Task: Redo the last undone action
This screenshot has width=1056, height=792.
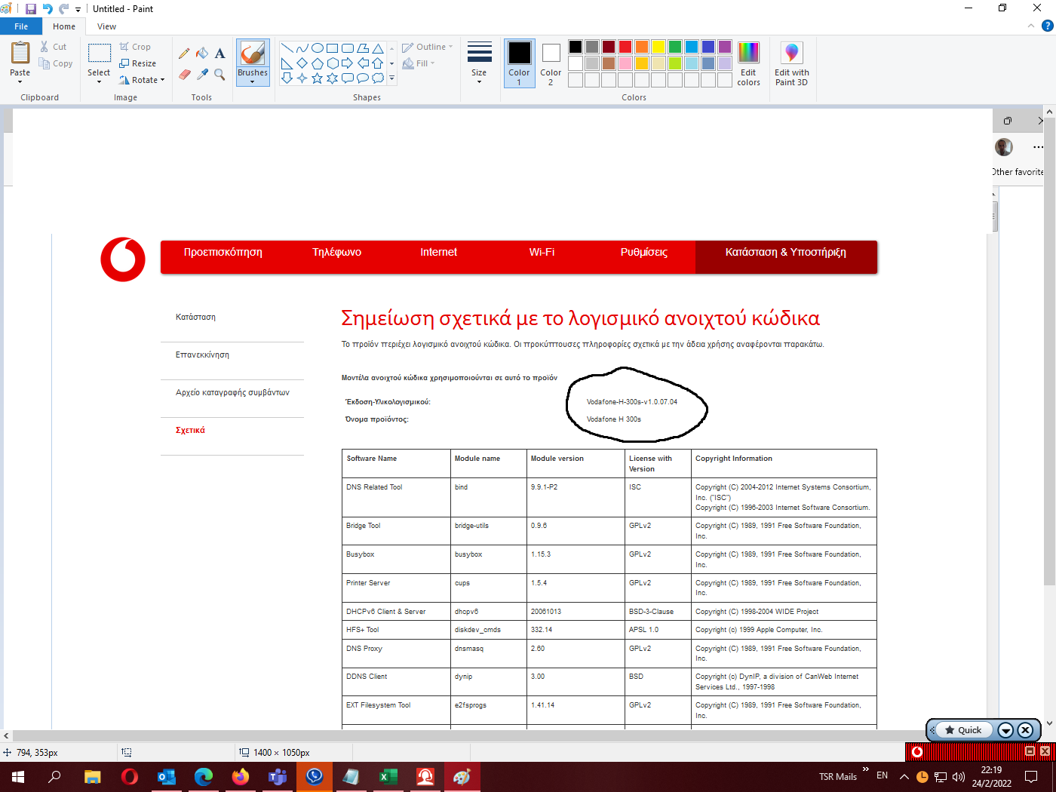Action: point(64,9)
